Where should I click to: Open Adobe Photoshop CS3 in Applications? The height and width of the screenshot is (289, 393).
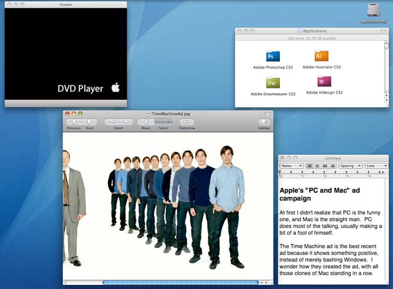(273, 56)
